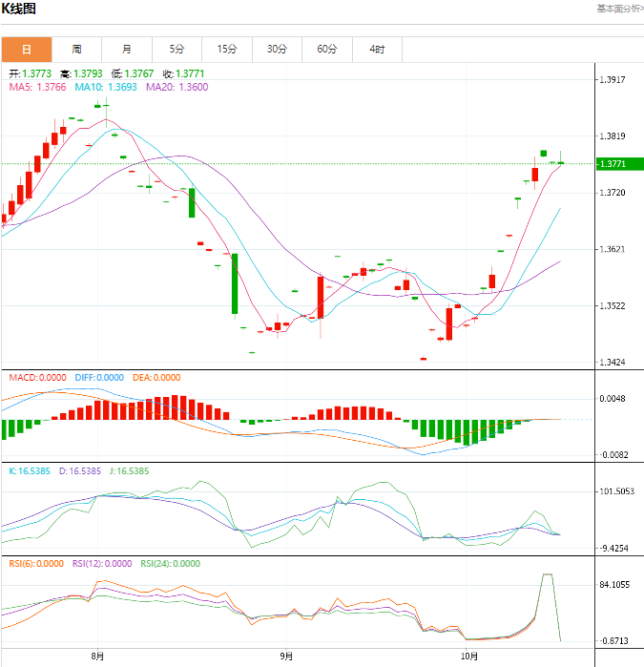Switch to the 4时 chart tab
Viewport: 644px width, 667px height.
[x=377, y=50]
